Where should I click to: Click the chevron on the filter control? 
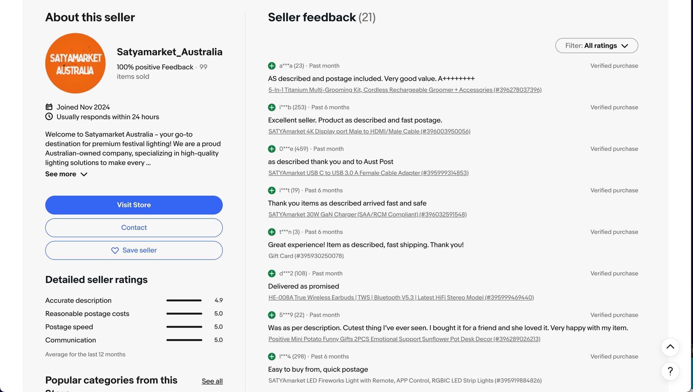click(625, 45)
